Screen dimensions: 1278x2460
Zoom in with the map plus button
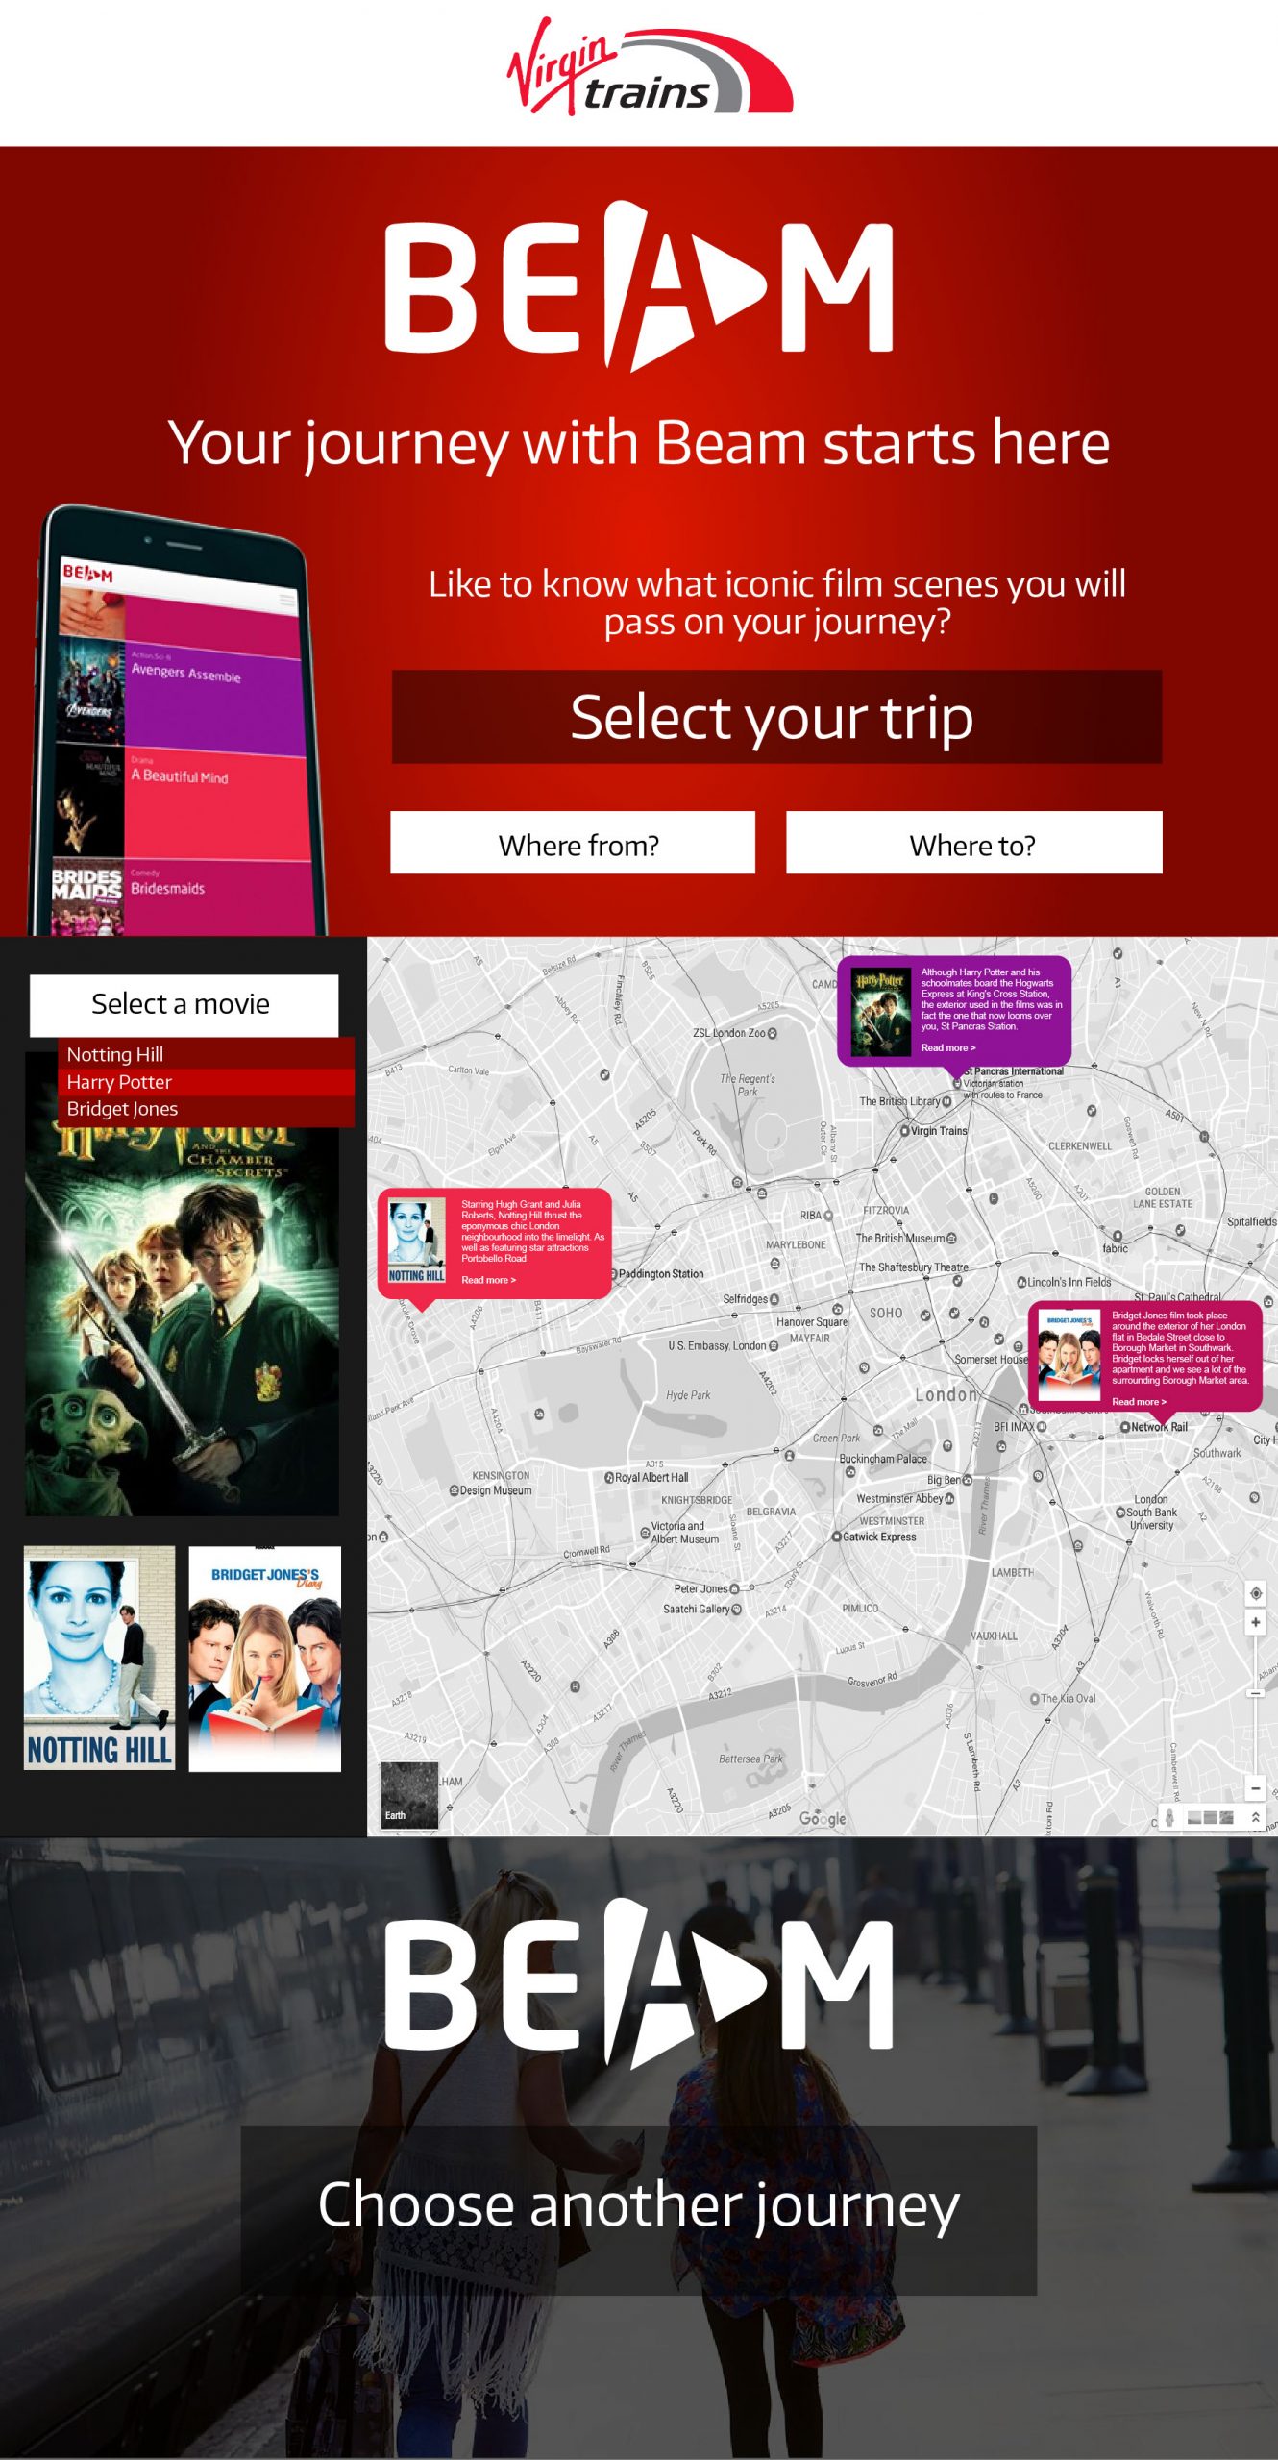tap(1255, 1622)
